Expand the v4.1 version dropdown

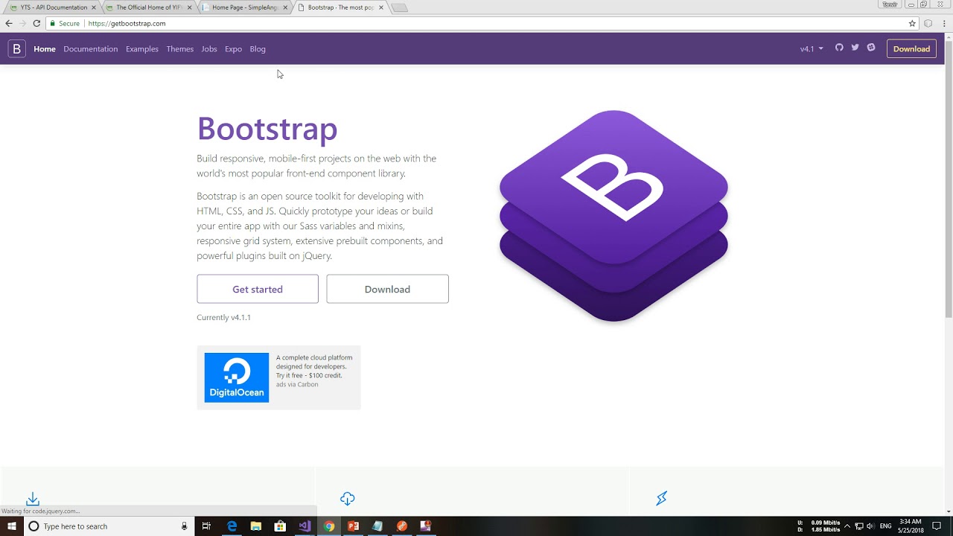pyautogui.click(x=812, y=49)
